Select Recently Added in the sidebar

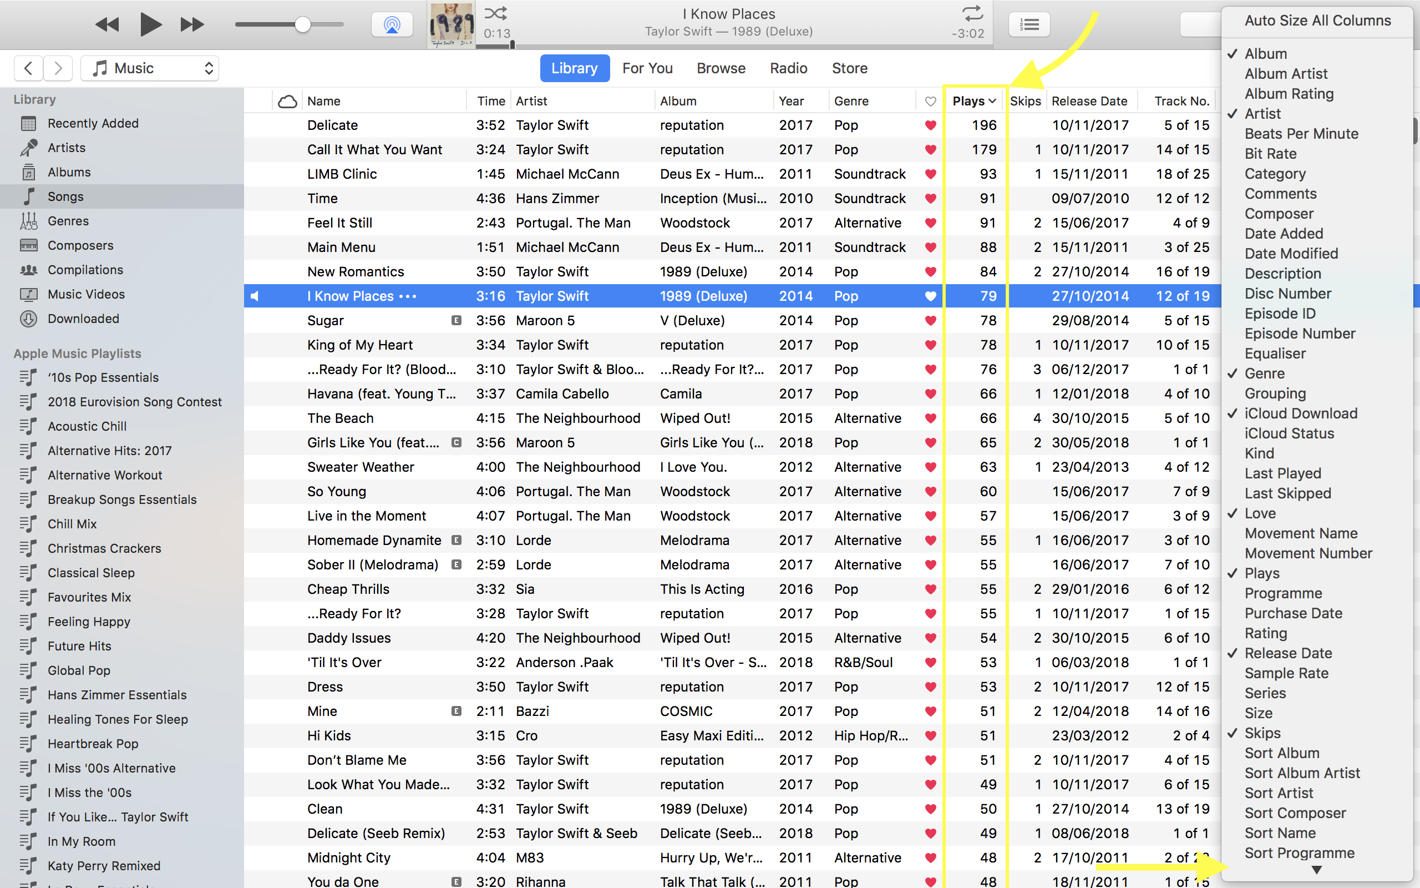point(93,123)
